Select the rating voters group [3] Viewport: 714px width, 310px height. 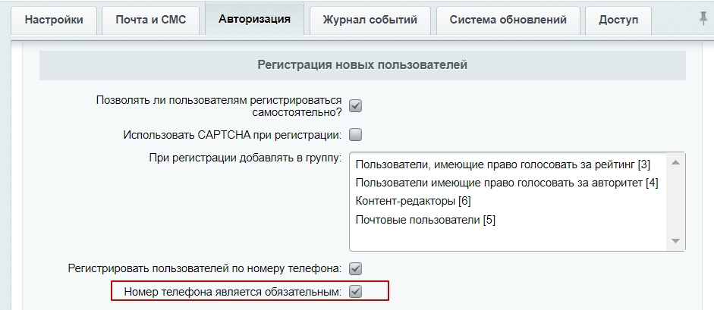tap(503, 164)
